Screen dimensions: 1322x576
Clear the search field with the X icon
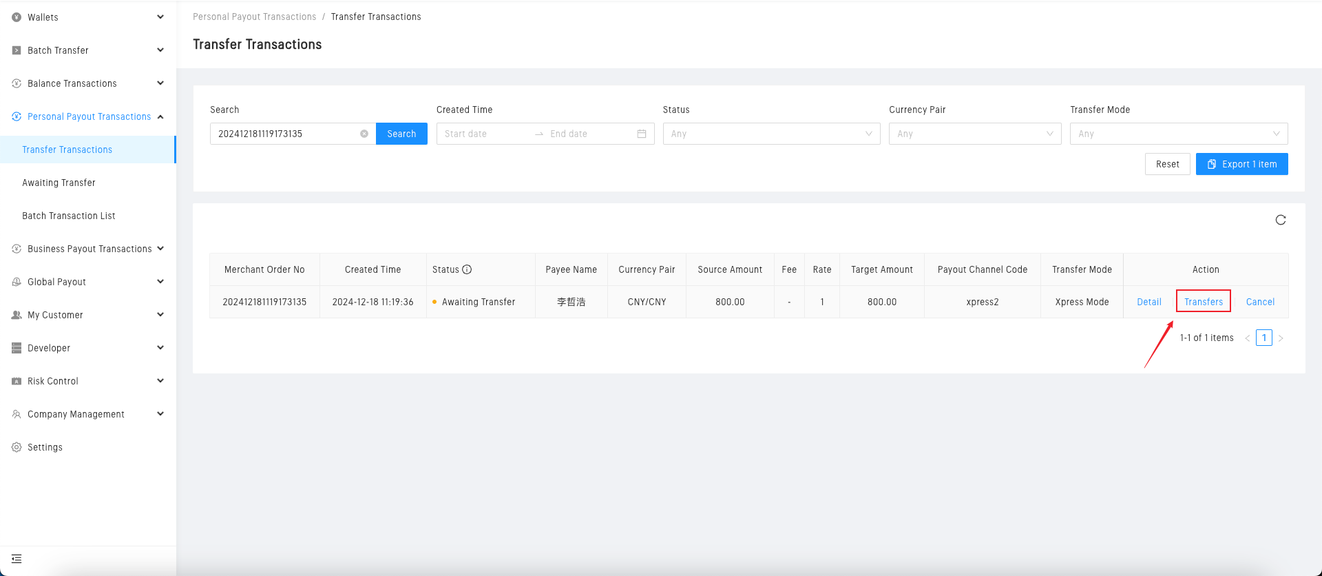[364, 134]
